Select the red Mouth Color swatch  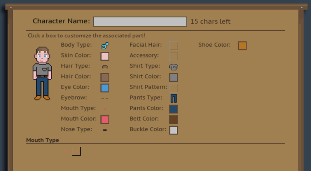(x=105, y=120)
